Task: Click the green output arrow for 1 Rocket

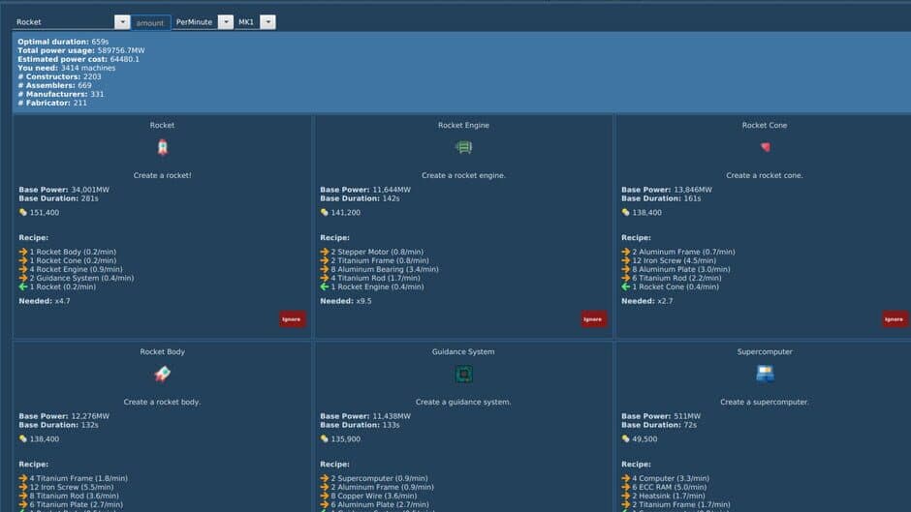Action: pos(23,286)
